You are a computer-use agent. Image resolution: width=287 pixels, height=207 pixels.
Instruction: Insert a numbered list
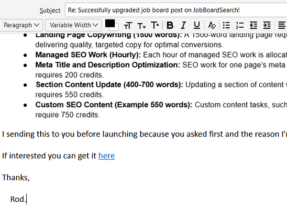(x=240, y=25)
